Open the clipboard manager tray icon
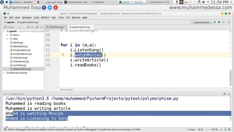Image resolution: width=234 pixels, height=132 pixels. tap(199, 2)
